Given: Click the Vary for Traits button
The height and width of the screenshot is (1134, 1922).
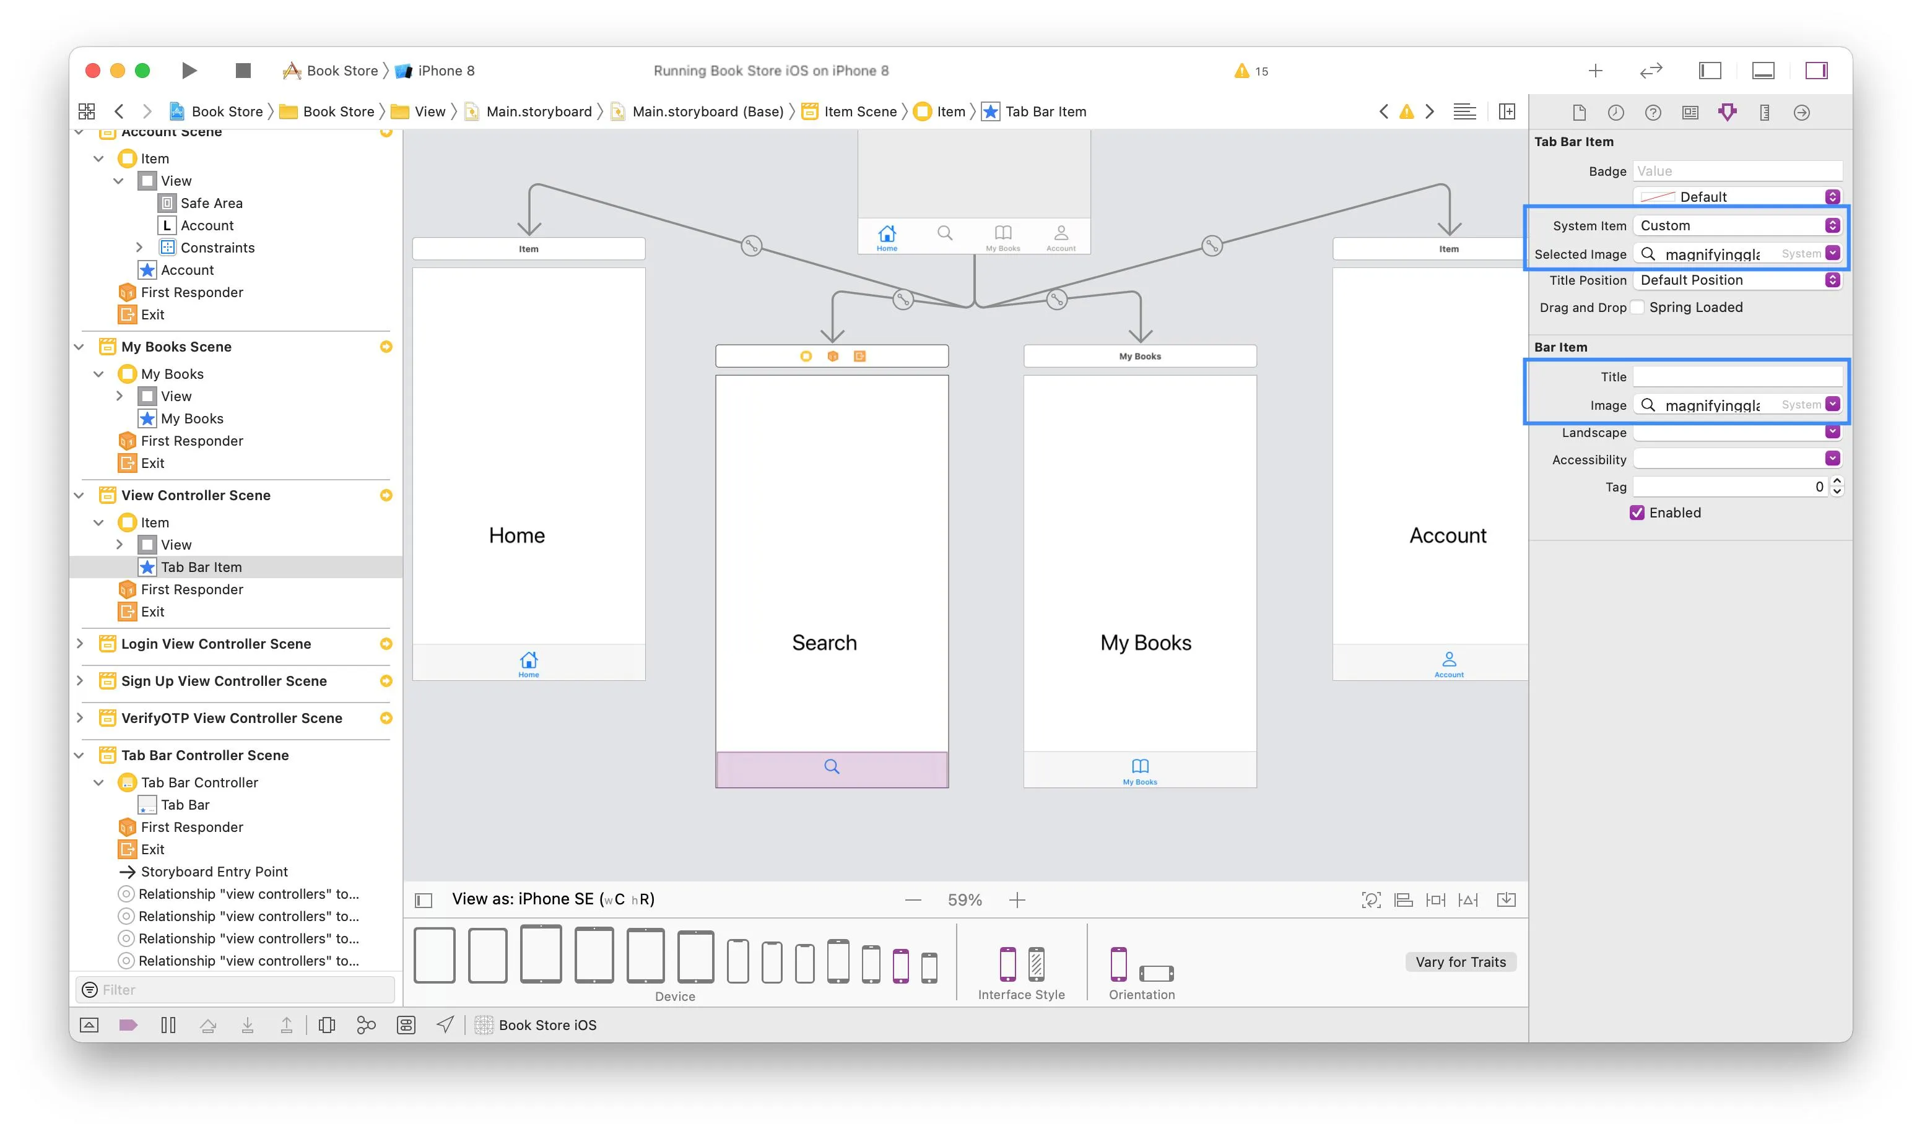Looking at the screenshot, I should pyautogui.click(x=1459, y=962).
